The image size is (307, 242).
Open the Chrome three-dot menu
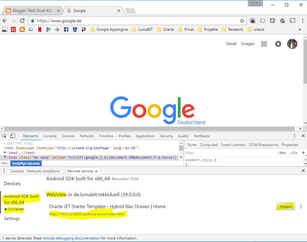pyautogui.click(x=303, y=21)
